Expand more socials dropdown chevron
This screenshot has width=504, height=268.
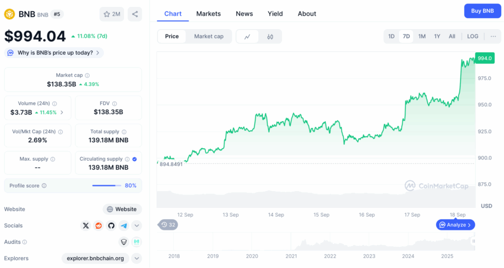pos(137,226)
